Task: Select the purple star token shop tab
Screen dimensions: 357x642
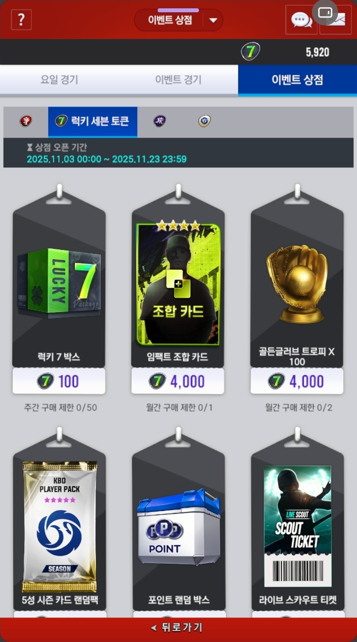Action: (x=159, y=121)
